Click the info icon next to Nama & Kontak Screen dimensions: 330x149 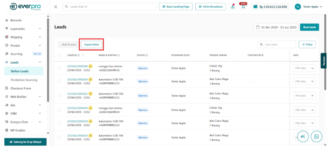pyautogui.click(x=118, y=55)
